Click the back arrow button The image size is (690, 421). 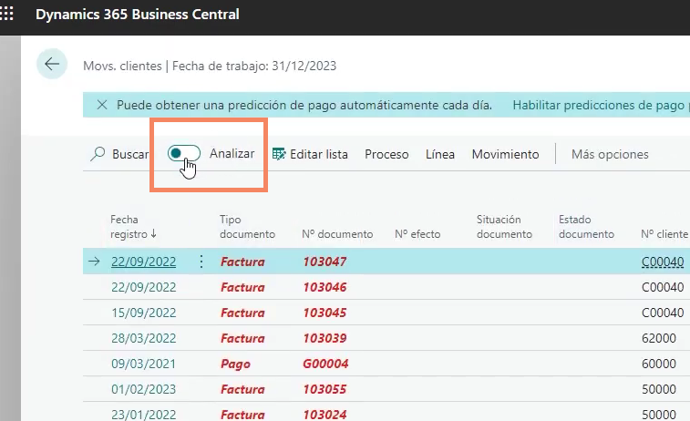[x=52, y=65]
